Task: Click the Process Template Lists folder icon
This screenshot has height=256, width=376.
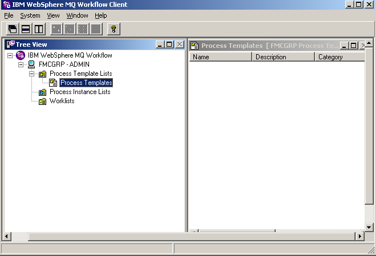Action: pyautogui.click(x=42, y=74)
